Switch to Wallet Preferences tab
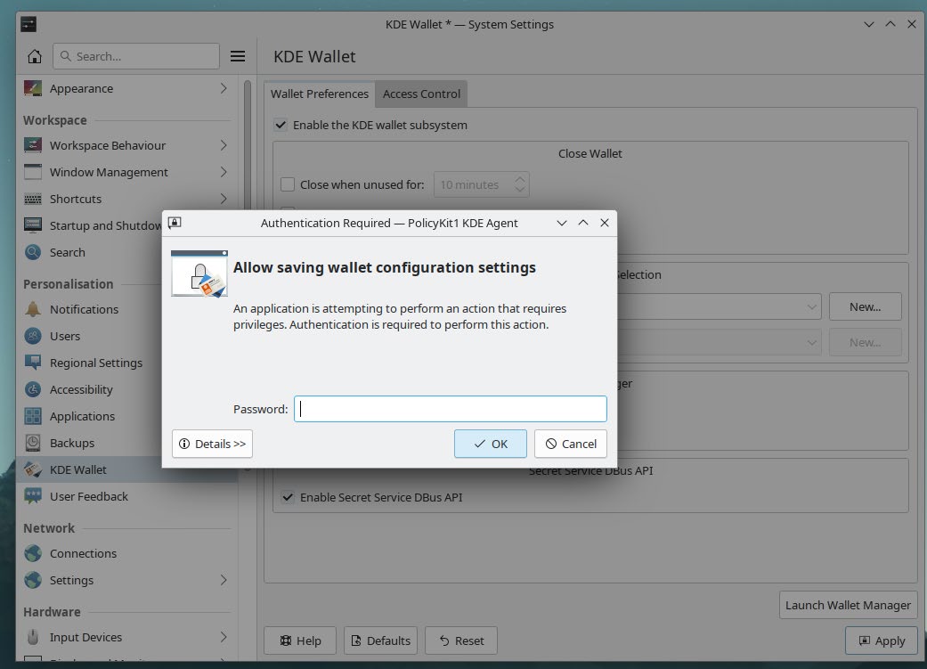Image resolution: width=927 pixels, height=669 pixels. pyautogui.click(x=320, y=94)
